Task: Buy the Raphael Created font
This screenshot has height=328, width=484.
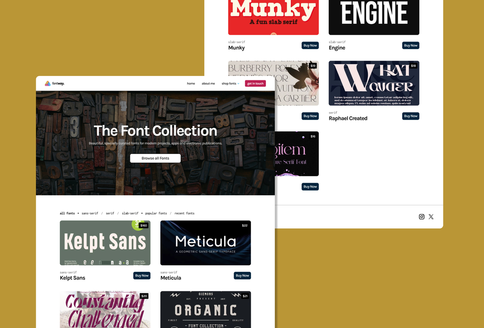Action: coord(410,116)
